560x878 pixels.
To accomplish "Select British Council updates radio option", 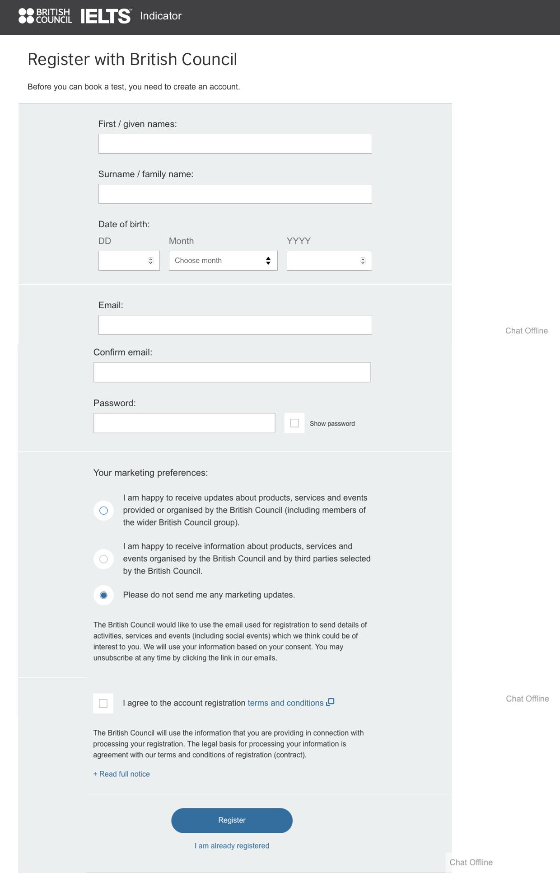I will coord(103,511).
